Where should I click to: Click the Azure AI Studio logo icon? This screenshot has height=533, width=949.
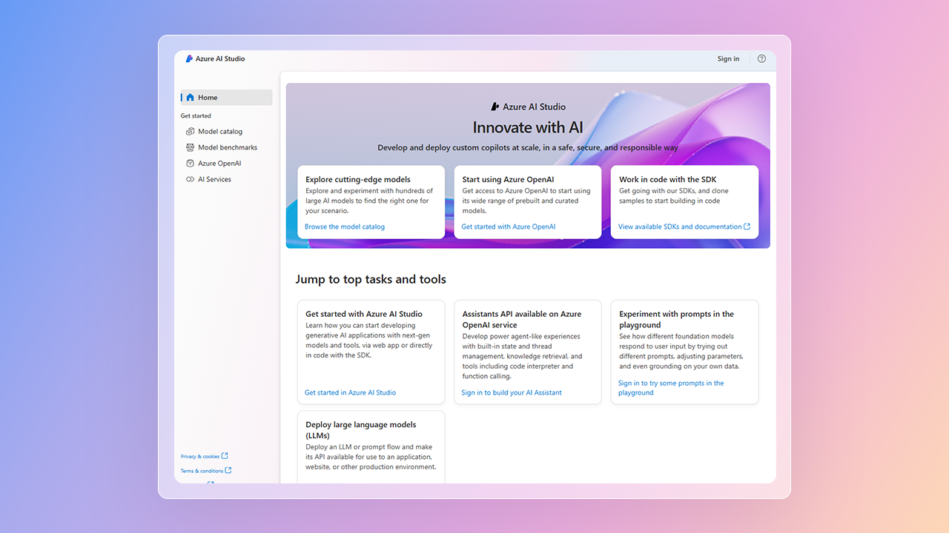(x=189, y=58)
